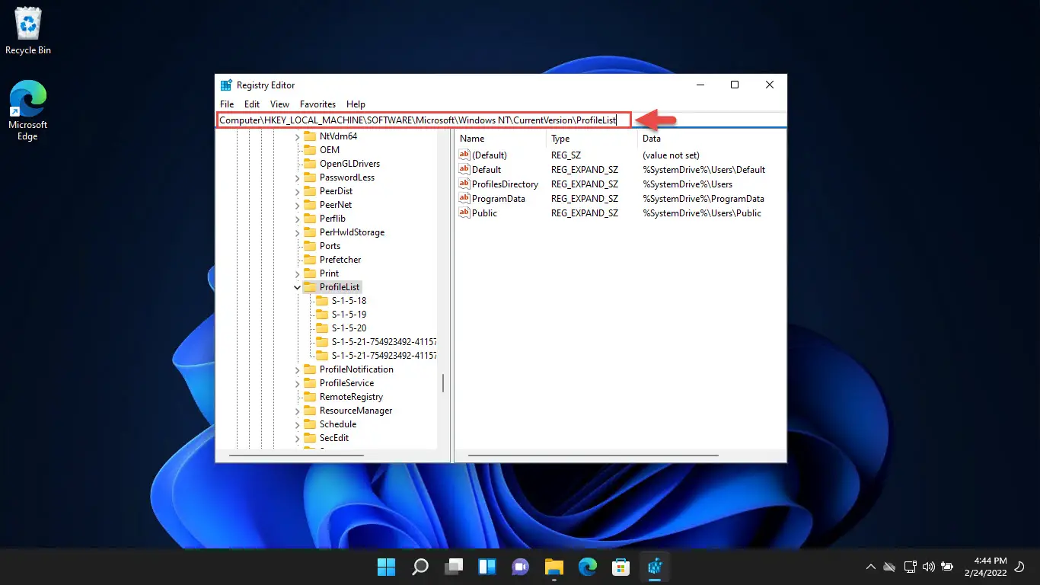Expand the PeerDist key
Viewport: 1040px width, 585px height.
298,191
